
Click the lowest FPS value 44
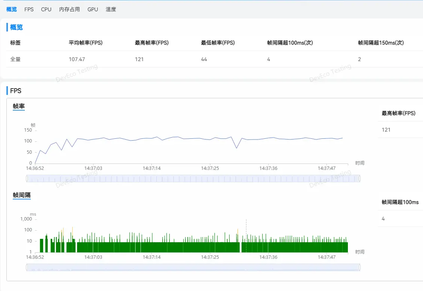point(204,59)
